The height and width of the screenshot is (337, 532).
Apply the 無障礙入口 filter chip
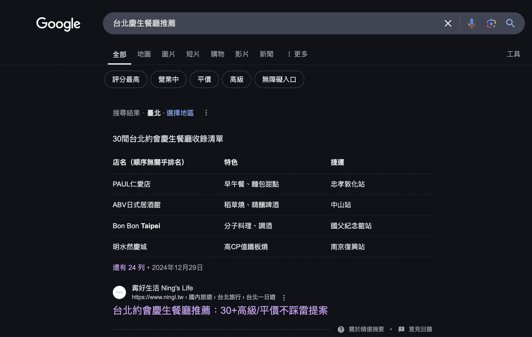tap(279, 80)
